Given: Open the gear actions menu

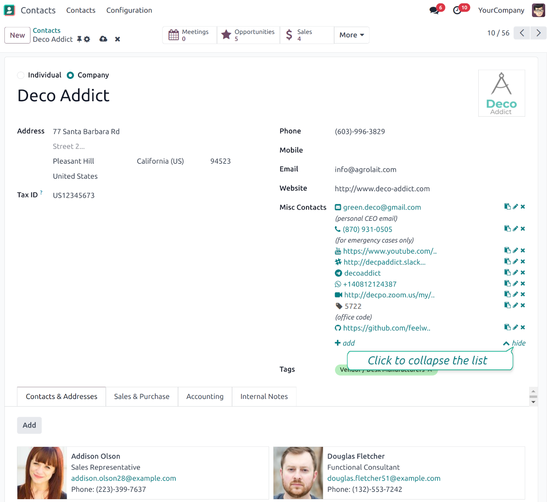Looking at the screenshot, I should tap(87, 39).
